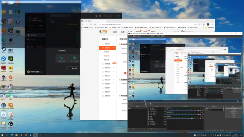Click 开始录制 button in OBS controls
Viewport: 244px width, 137px height.
[x=234, y=110]
